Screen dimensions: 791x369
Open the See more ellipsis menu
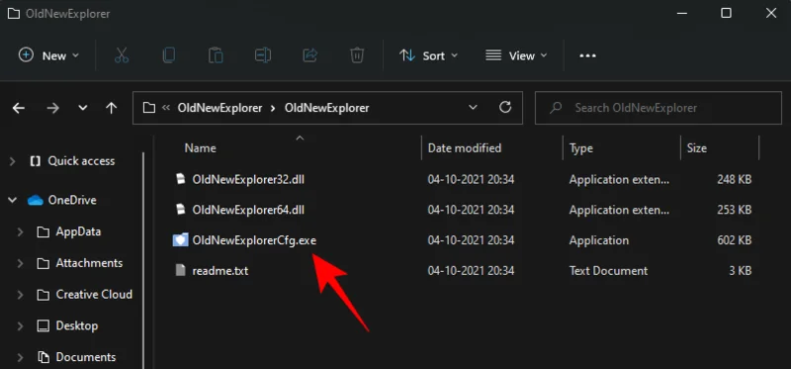pyautogui.click(x=587, y=55)
